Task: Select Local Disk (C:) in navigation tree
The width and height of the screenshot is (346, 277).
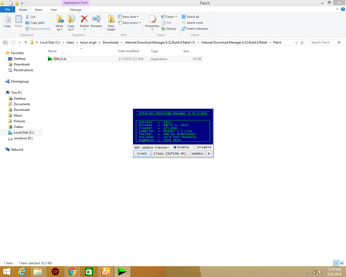Action: pyautogui.click(x=24, y=133)
